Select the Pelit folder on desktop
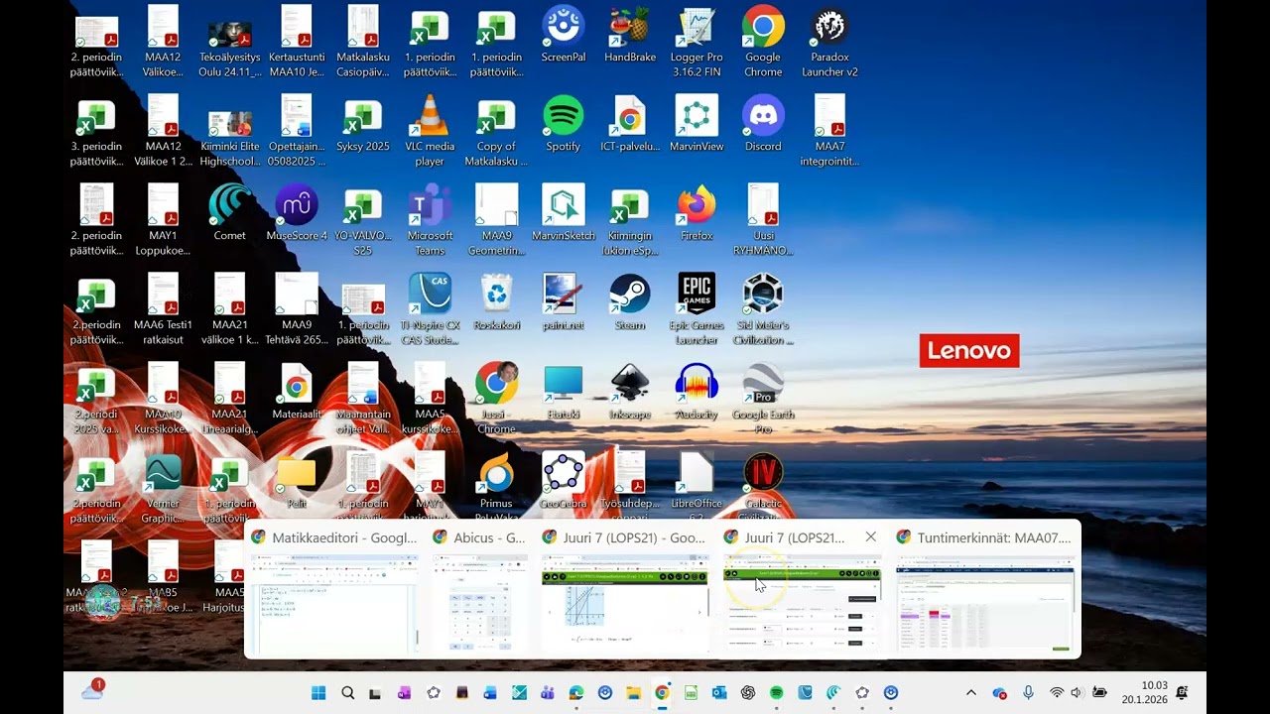Image resolution: width=1270 pixels, height=714 pixels. pyautogui.click(x=297, y=482)
